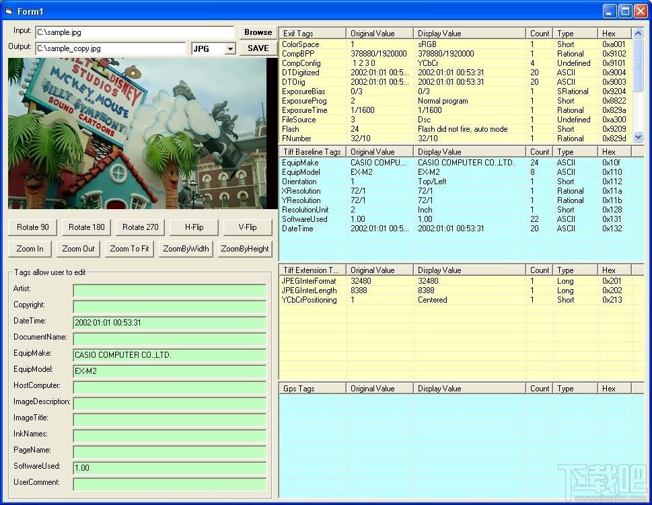Select the ExposureProg Exif row
The height and width of the screenshot is (505, 652).
[456, 101]
